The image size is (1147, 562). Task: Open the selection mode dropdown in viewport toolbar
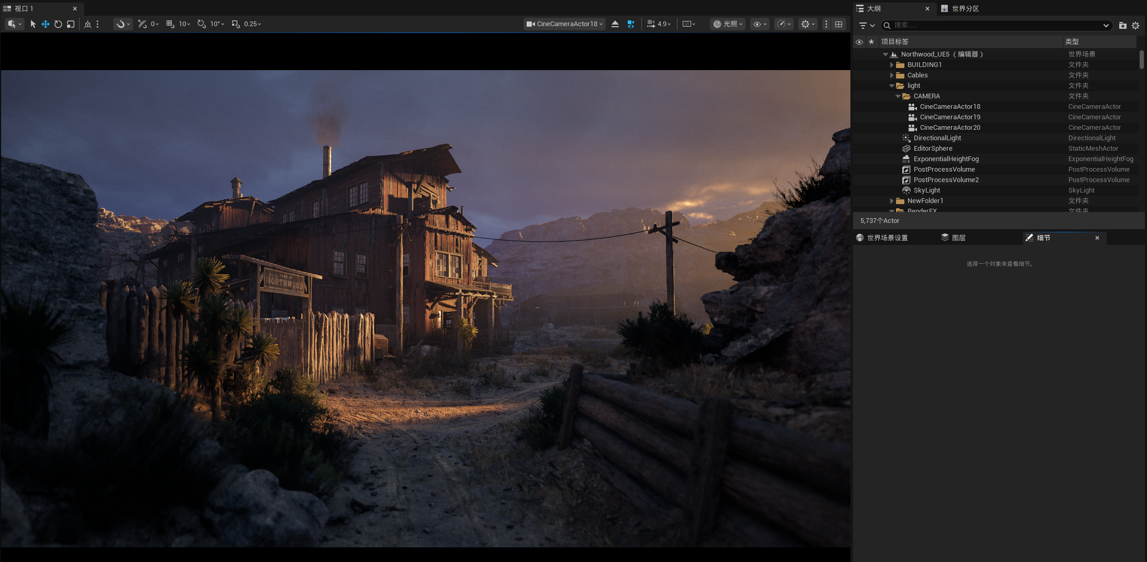(x=15, y=24)
